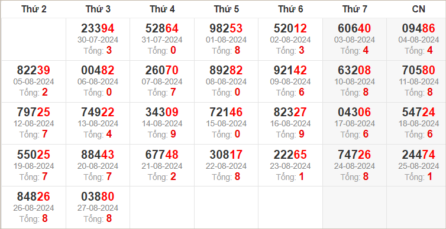Select result 82327 dated 16-08-2024
Viewport: 446px width, 229px height.
tap(290, 112)
